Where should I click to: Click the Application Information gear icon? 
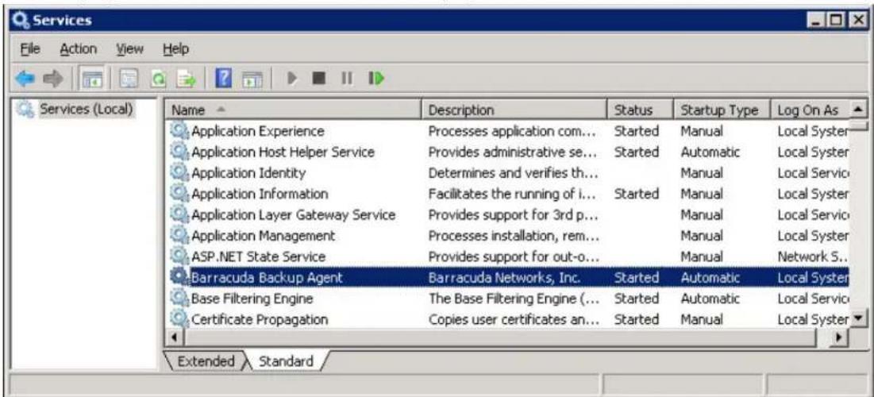click(179, 194)
